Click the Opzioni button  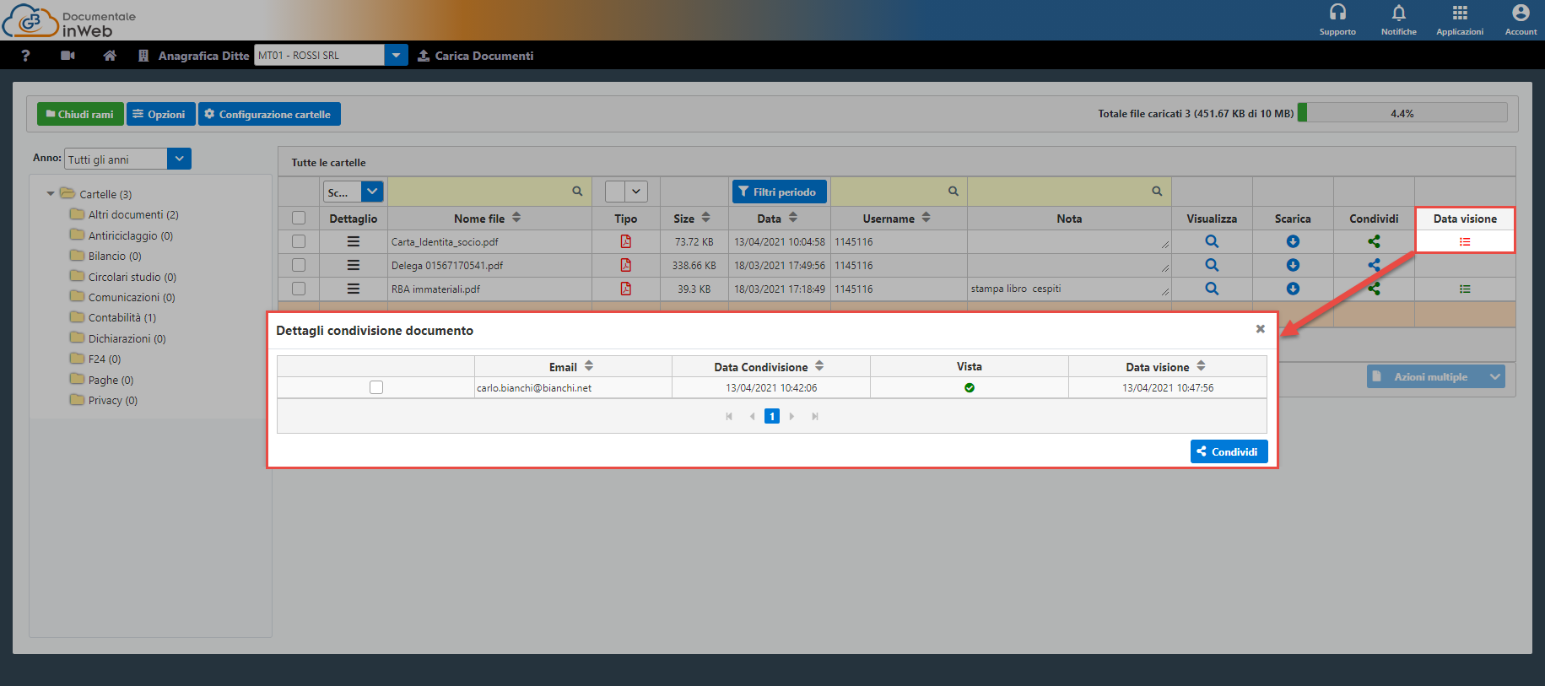tap(160, 114)
